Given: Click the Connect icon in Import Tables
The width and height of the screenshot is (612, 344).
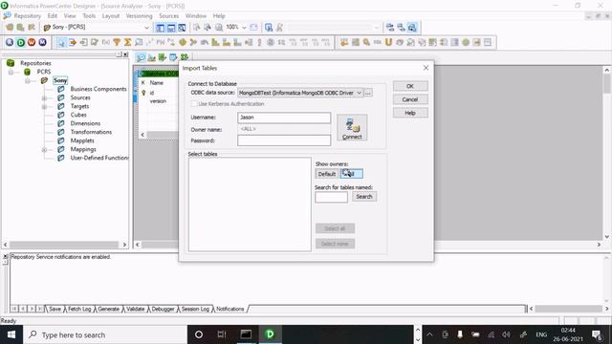Looking at the screenshot, I should coord(352,128).
